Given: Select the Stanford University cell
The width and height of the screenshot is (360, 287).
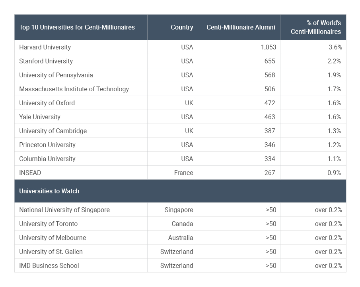Looking at the screenshot, I should [x=46, y=61].
